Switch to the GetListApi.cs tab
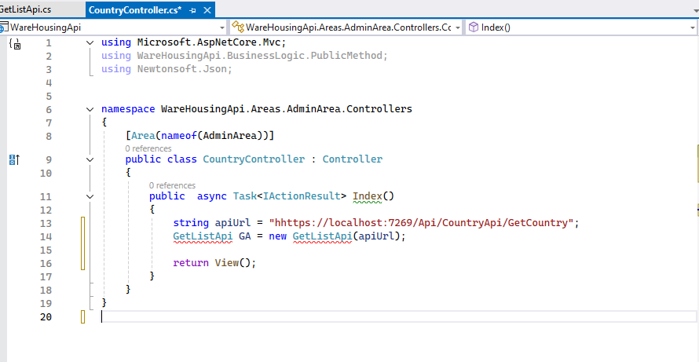The image size is (699, 362). pos(27,9)
